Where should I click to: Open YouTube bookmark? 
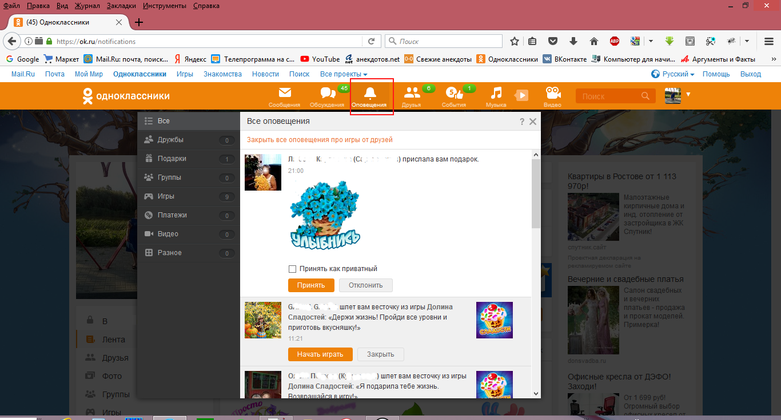(x=320, y=59)
